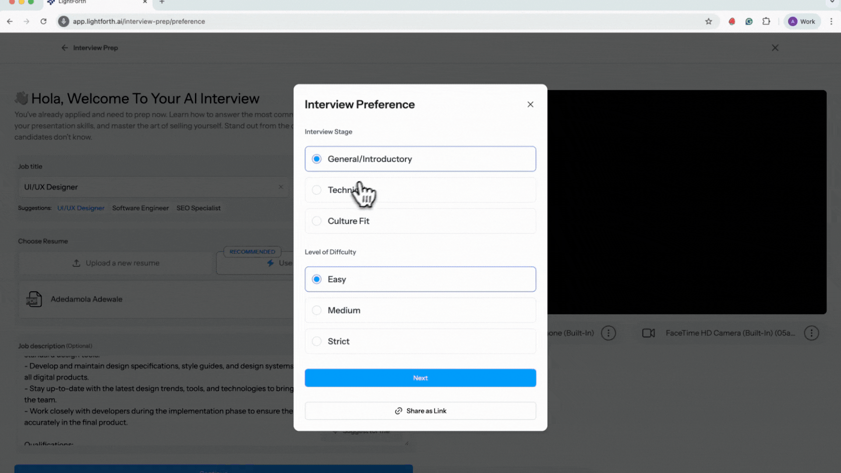
Task: Open the Chrome extensions puzzle icon
Action: [766, 21]
